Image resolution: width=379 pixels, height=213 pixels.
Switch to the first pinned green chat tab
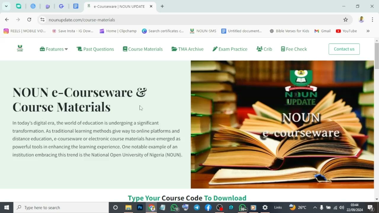point(19,6)
